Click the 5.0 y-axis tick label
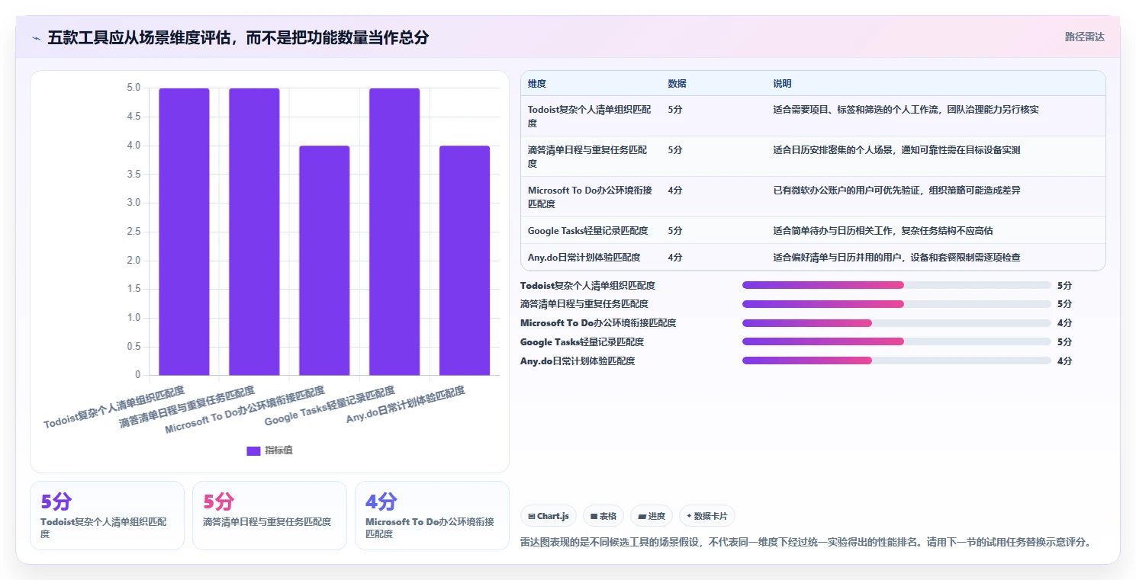The height and width of the screenshot is (580, 1136). pos(134,88)
